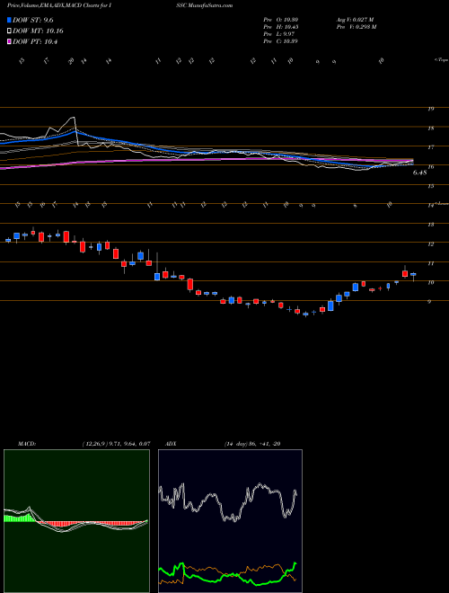Click the 15 price axis label

coord(430,186)
